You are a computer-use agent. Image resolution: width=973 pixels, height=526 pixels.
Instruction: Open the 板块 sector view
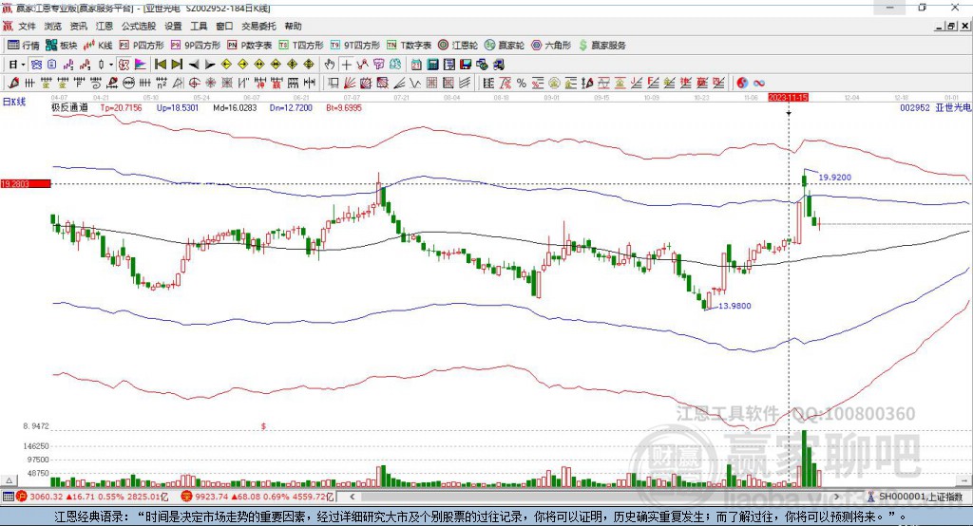coord(62,46)
